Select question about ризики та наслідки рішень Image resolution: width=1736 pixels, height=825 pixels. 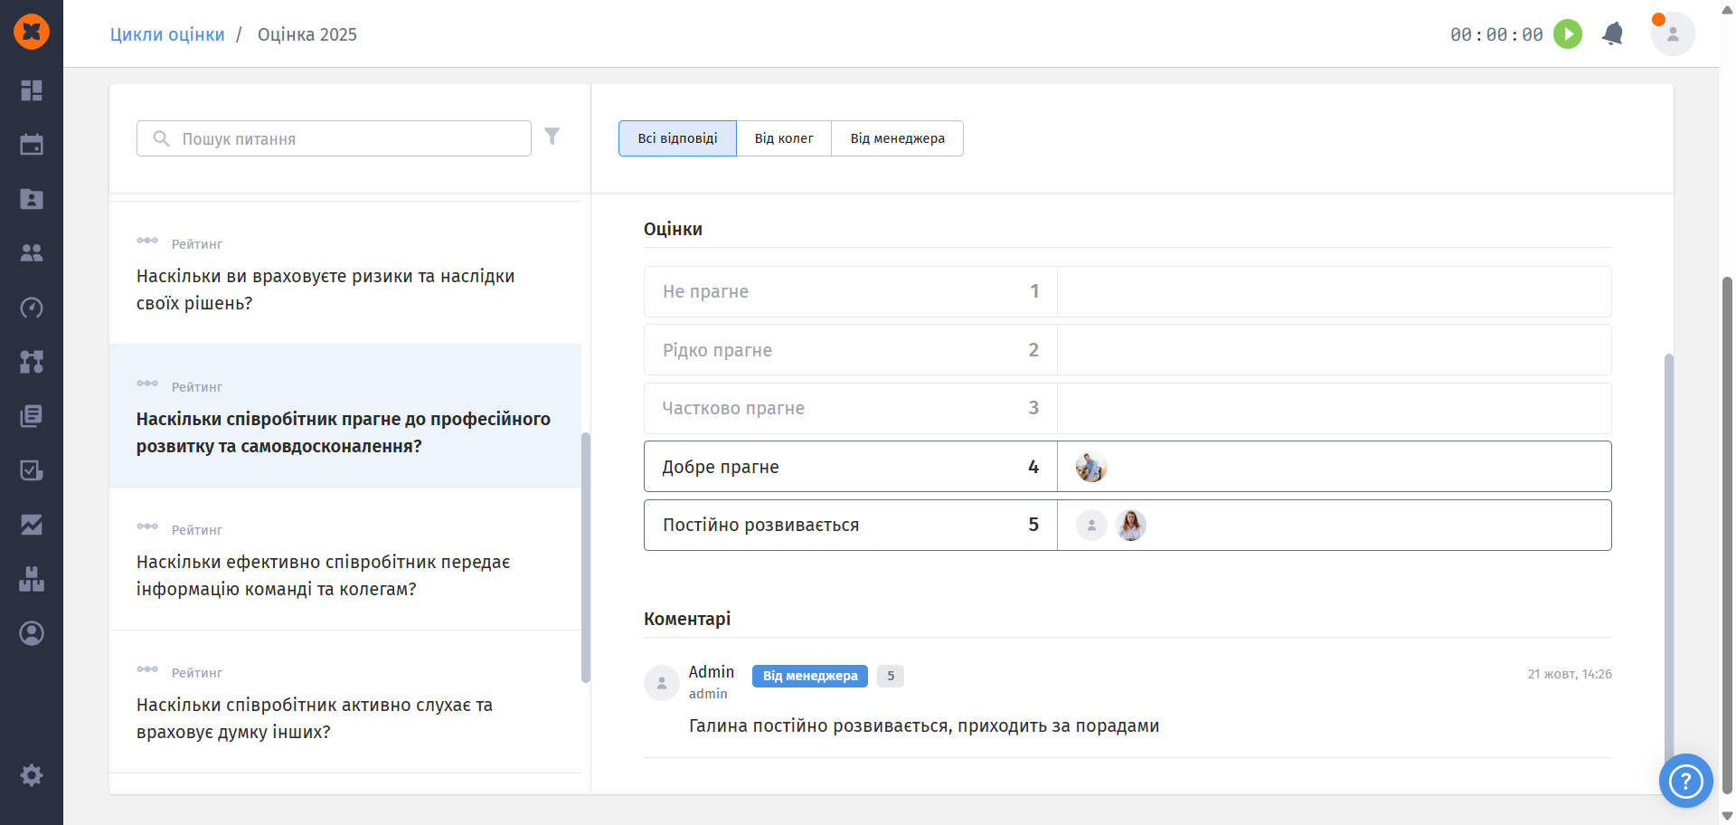coord(345,272)
